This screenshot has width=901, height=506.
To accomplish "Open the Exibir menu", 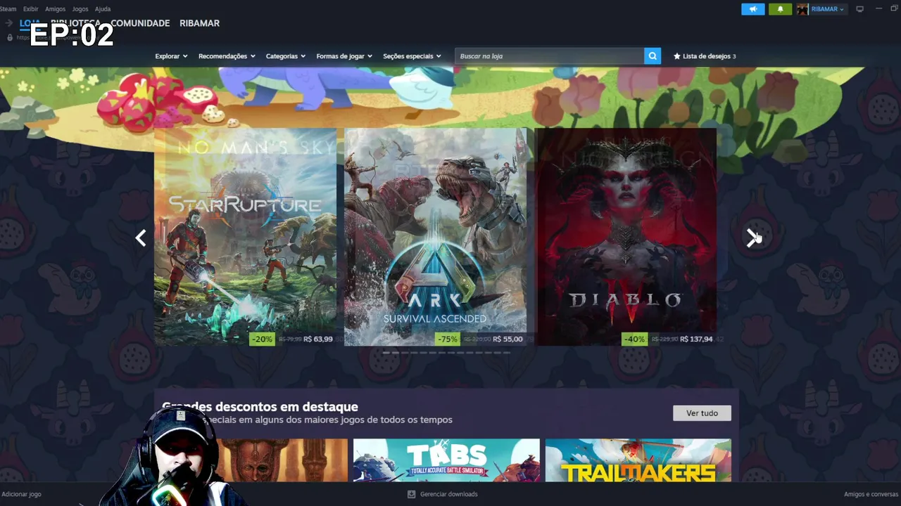I will click(31, 9).
